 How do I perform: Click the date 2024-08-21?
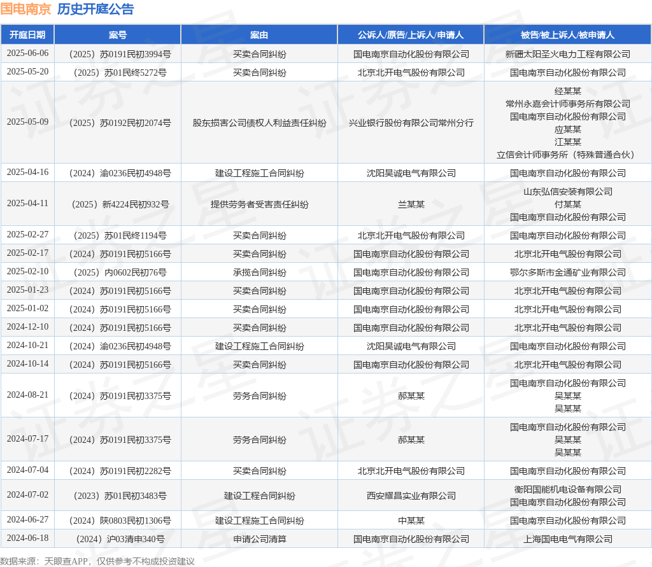pyautogui.click(x=27, y=395)
